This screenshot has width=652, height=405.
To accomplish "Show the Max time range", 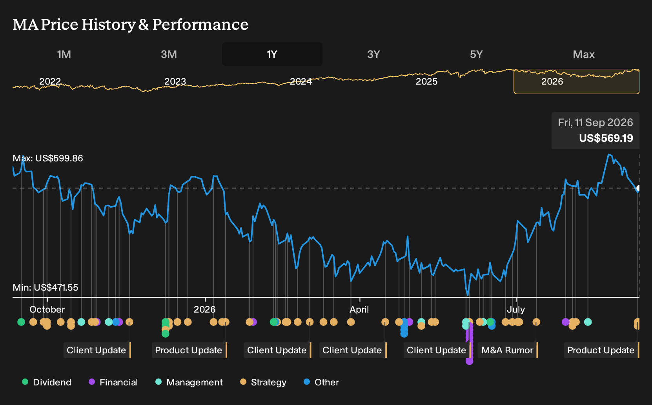I will click(584, 54).
